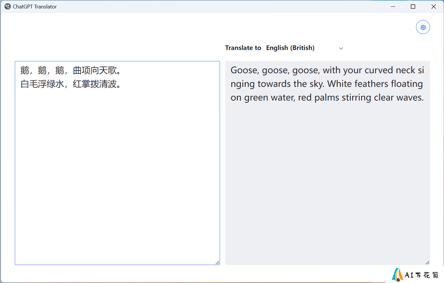Image resolution: width=444 pixels, height=283 pixels.
Task: Click the source text box resize handle
Action: [217, 263]
